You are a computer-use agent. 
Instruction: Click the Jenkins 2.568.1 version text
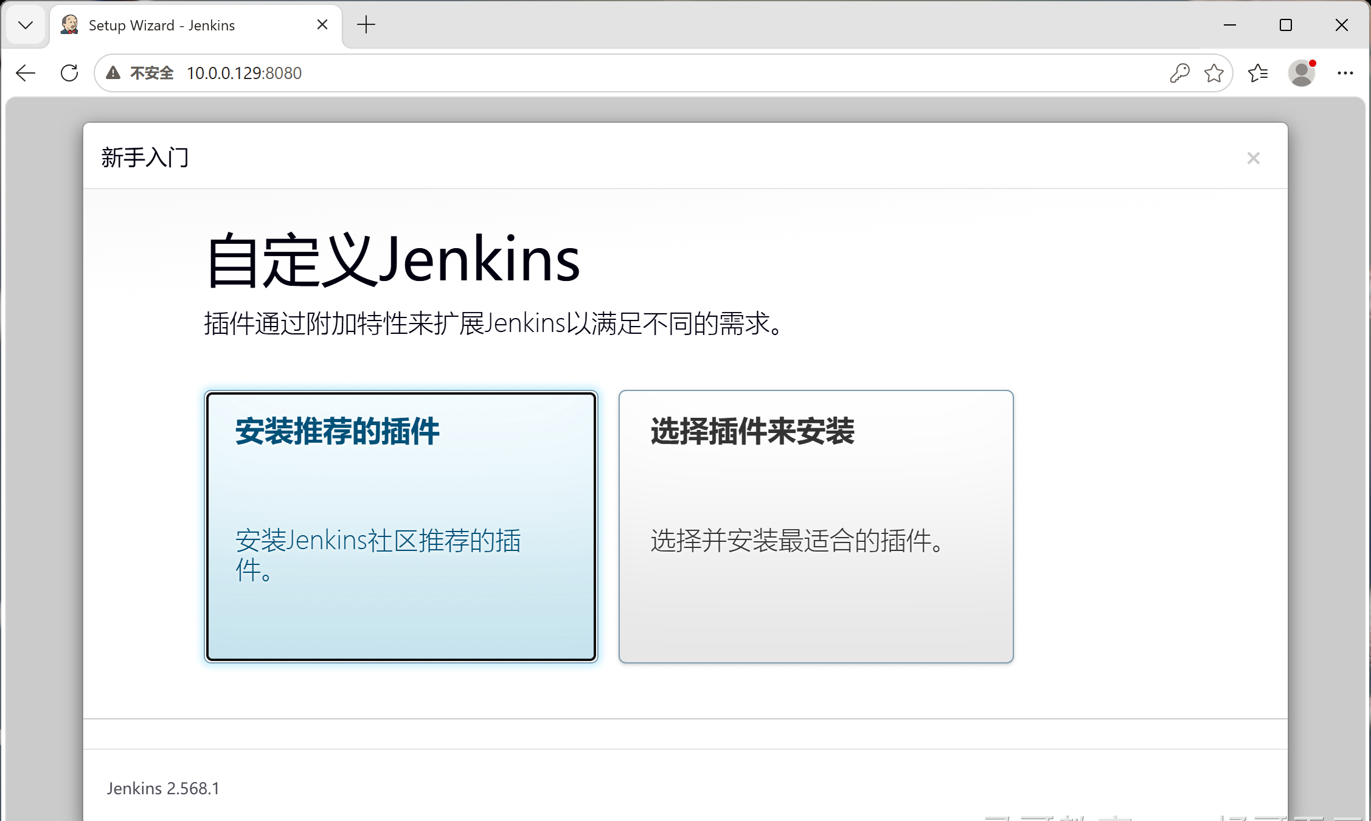[x=163, y=788]
